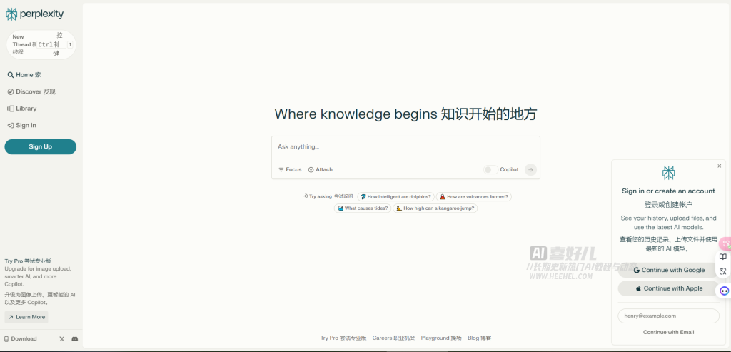Open the Blog footer link
The image size is (731, 352).
[x=479, y=338]
